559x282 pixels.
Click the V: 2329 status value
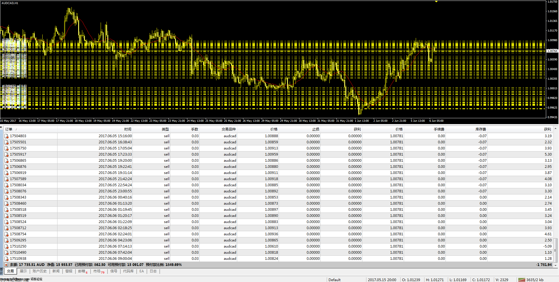click(x=502, y=280)
